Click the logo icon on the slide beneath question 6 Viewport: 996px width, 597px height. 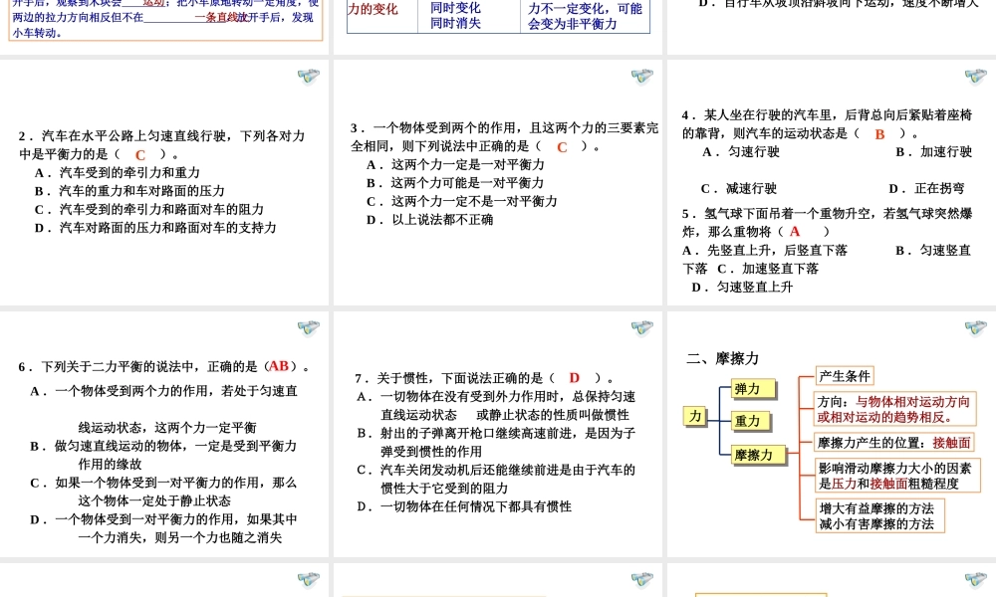pyautogui.click(x=309, y=579)
